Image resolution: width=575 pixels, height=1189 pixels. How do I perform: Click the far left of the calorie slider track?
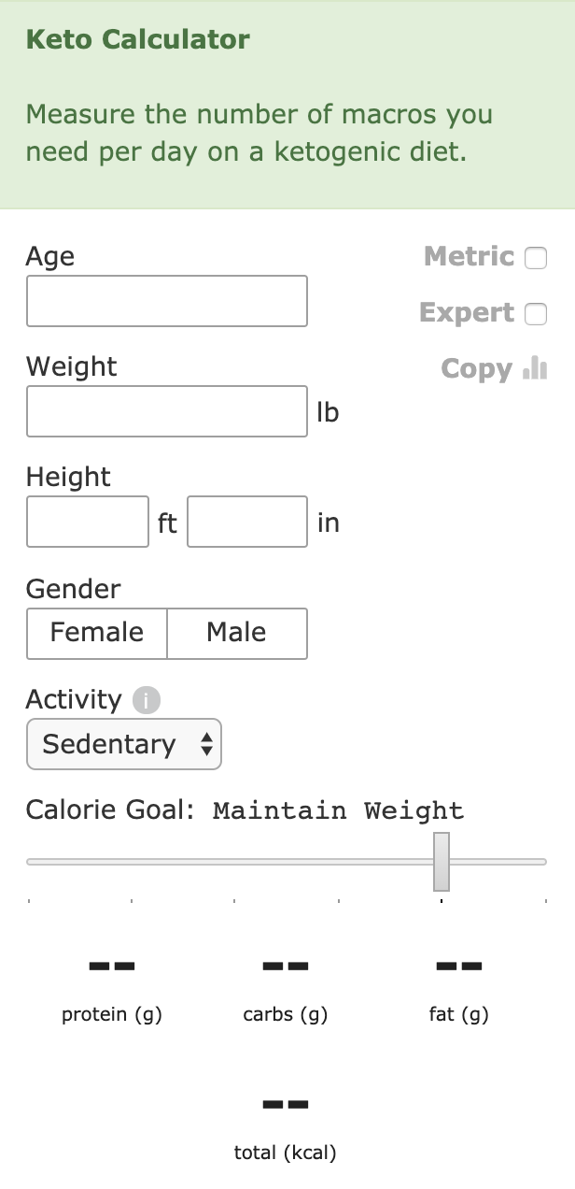pyautogui.click(x=32, y=861)
